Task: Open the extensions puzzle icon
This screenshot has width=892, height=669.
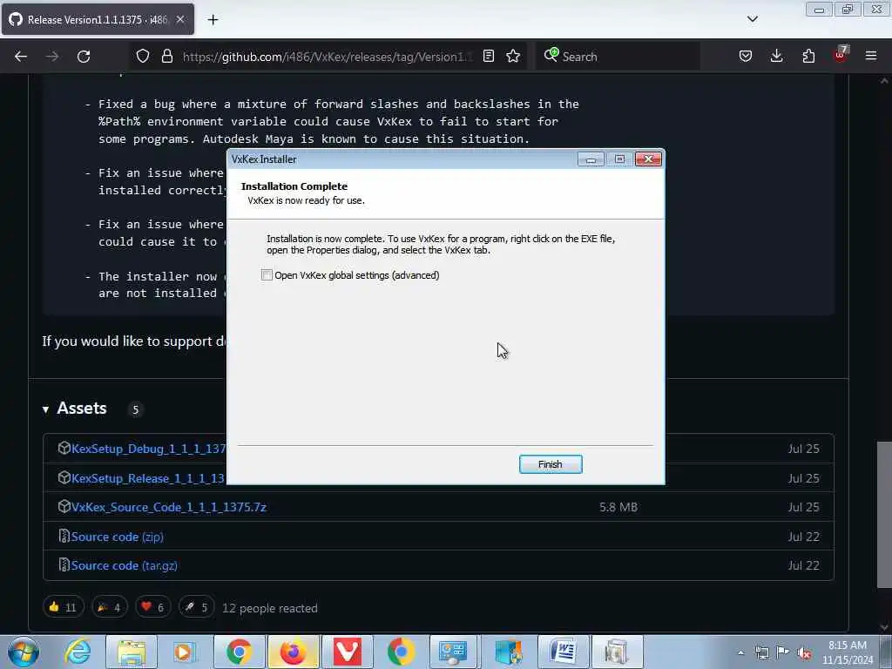Action: tap(808, 57)
